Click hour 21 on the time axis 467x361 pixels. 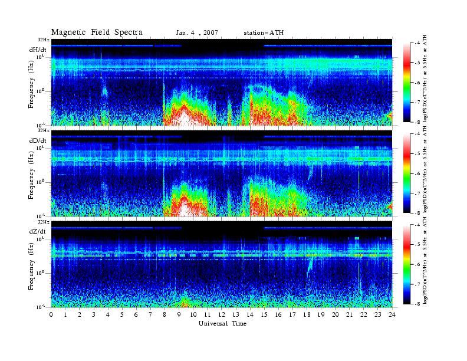349,315
